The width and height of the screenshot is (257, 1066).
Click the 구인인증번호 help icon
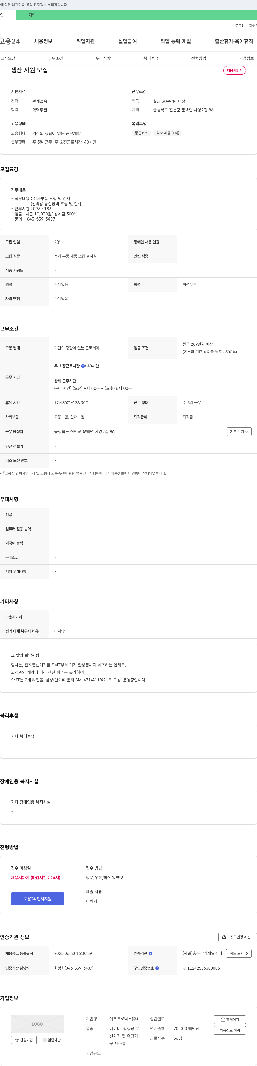point(157,968)
